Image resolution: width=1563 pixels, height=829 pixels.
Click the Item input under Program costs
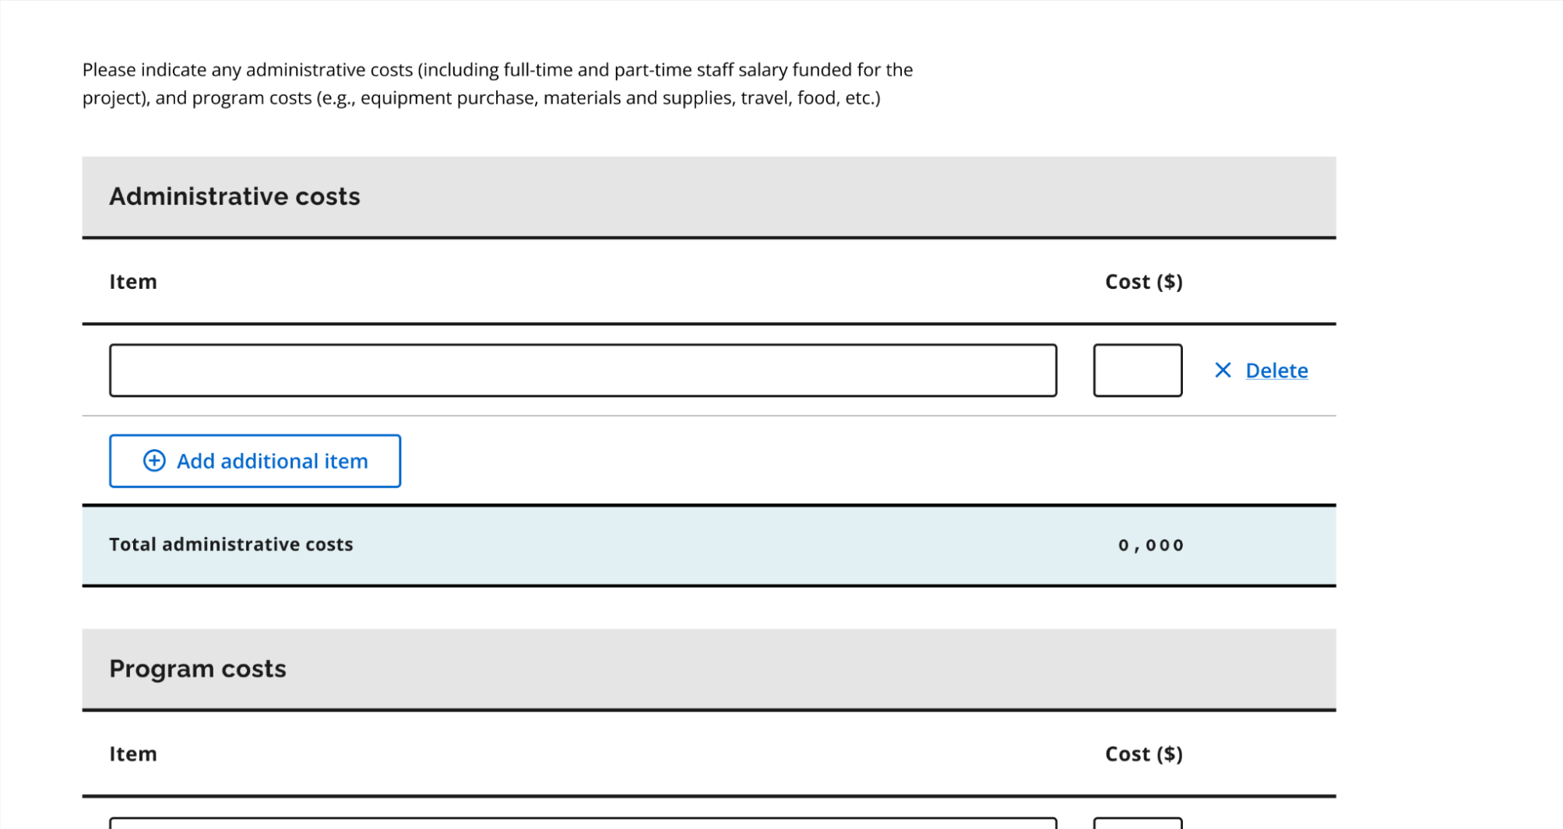pyautogui.click(x=583, y=824)
